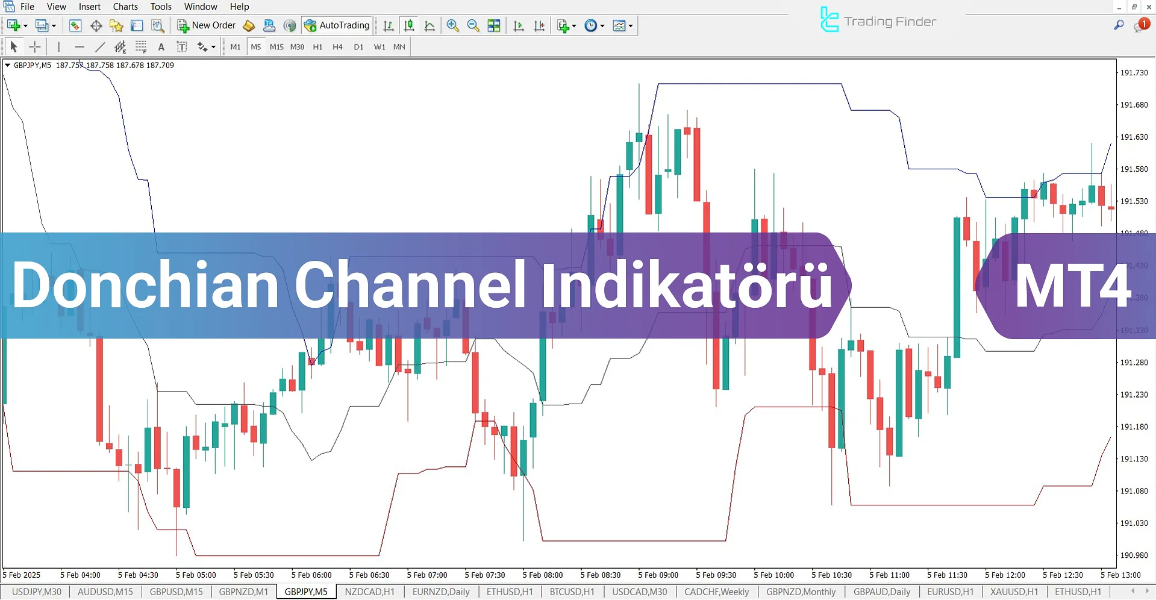The width and height of the screenshot is (1156, 600).
Task: Toggle chart auto scroll
Action: click(518, 25)
